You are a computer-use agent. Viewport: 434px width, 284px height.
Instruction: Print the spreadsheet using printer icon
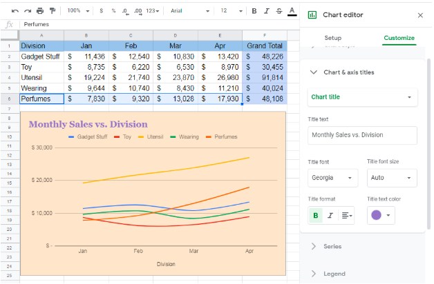[x=40, y=11]
